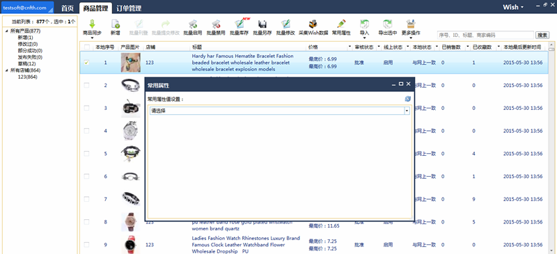Select 草稿(12) in the product tree

coord(26,64)
